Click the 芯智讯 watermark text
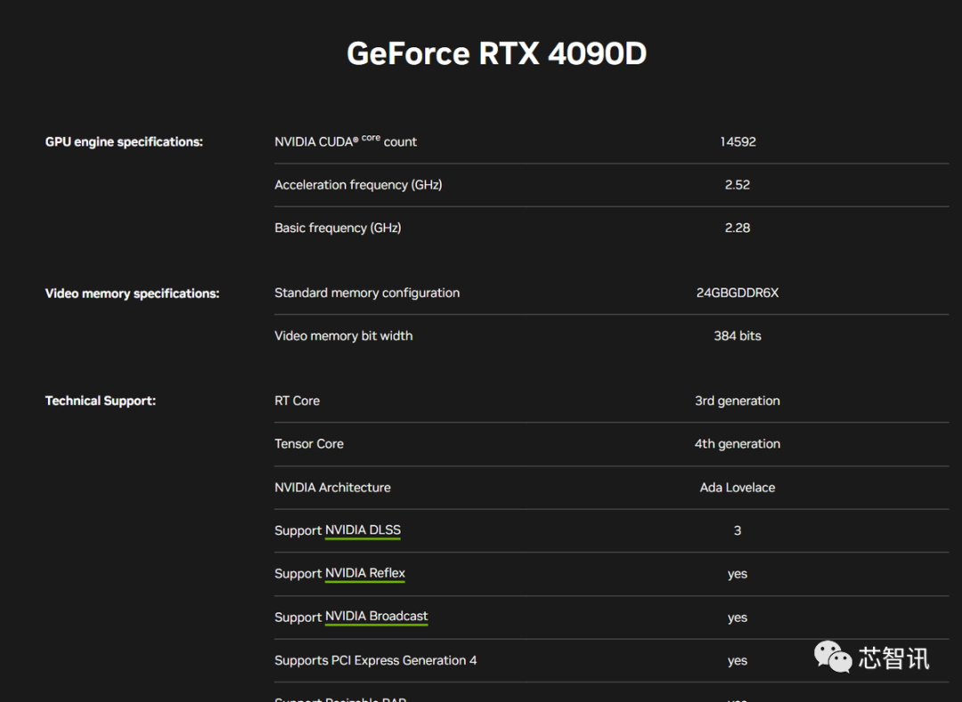The width and height of the screenshot is (962, 702). (x=893, y=658)
